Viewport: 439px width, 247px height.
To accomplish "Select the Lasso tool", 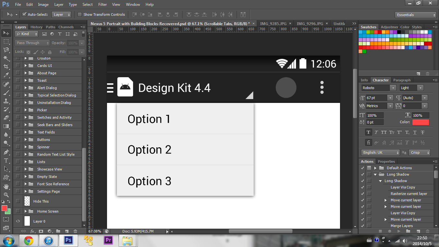I will tap(6, 50).
